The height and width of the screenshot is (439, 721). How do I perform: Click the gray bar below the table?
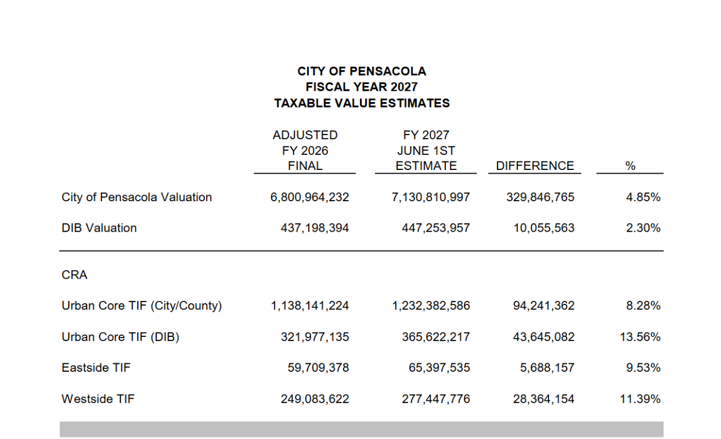(361, 429)
